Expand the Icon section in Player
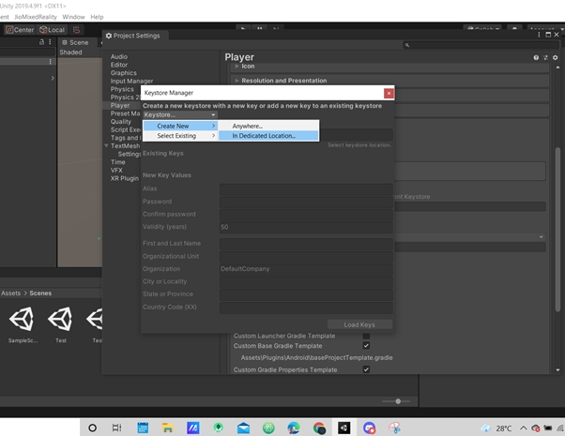Viewport: 565px width, 436px height. click(248, 67)
